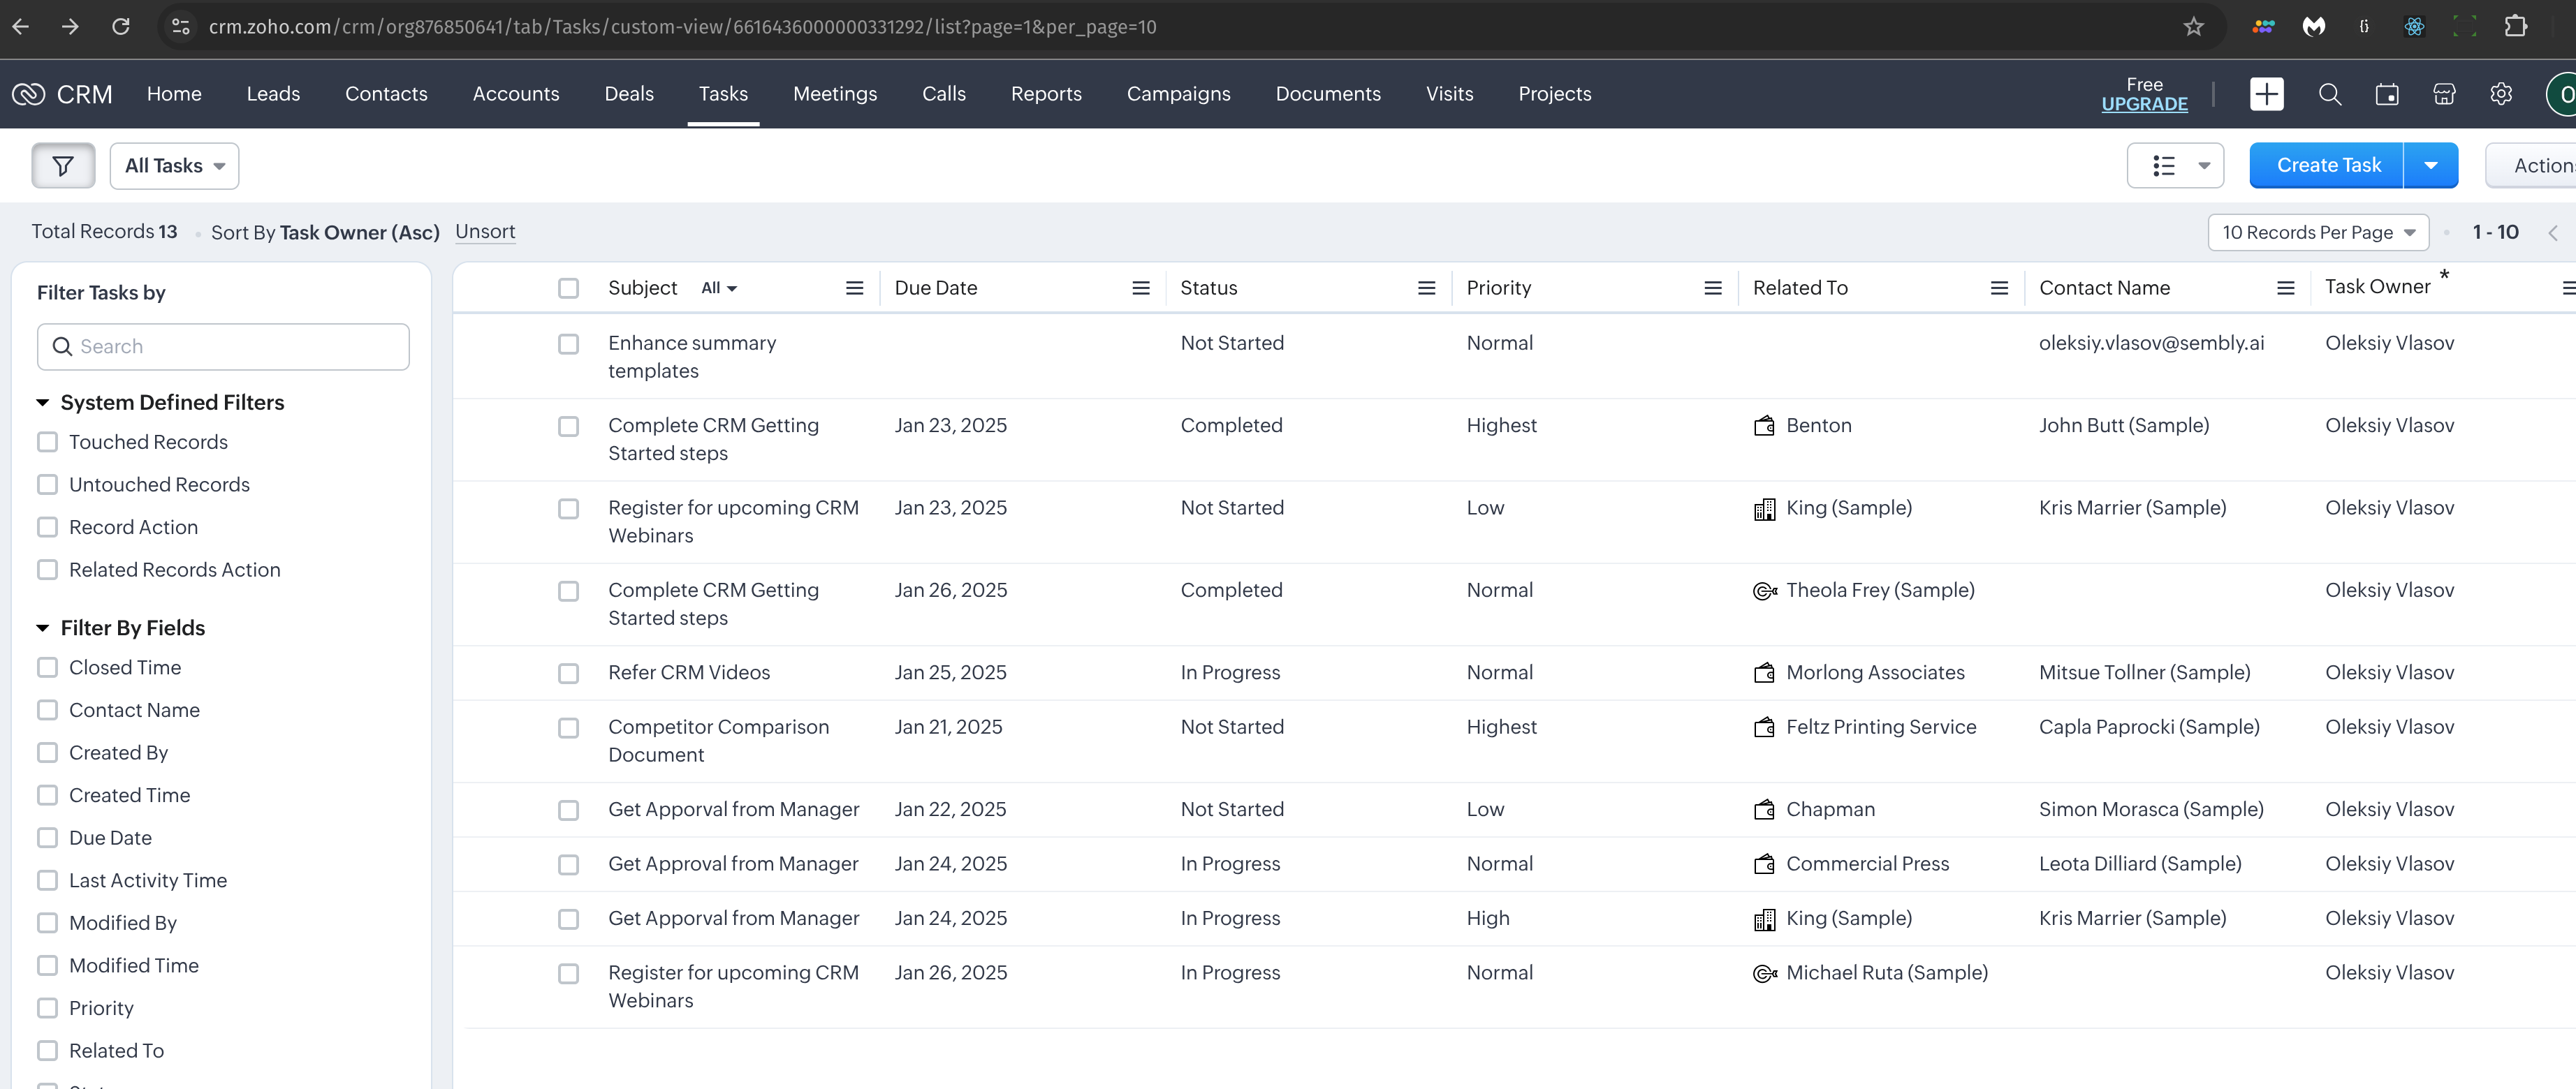The height and width of the screenshot is (1089, 2576).
Task: Collapse the System Defined Filters section
Action: [43, 403]
